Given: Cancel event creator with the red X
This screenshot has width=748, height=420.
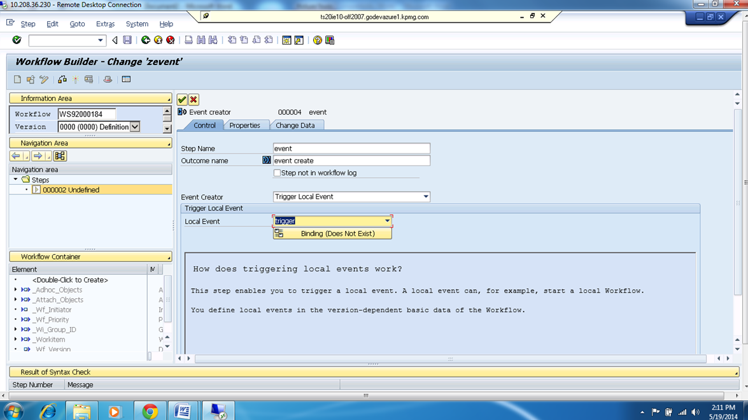Looking at the screenshot, I should click(x=194, y=99).
